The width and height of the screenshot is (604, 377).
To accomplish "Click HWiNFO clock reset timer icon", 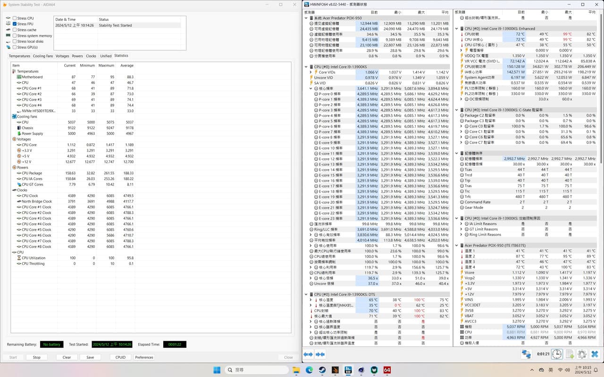I will click(557, 354).
